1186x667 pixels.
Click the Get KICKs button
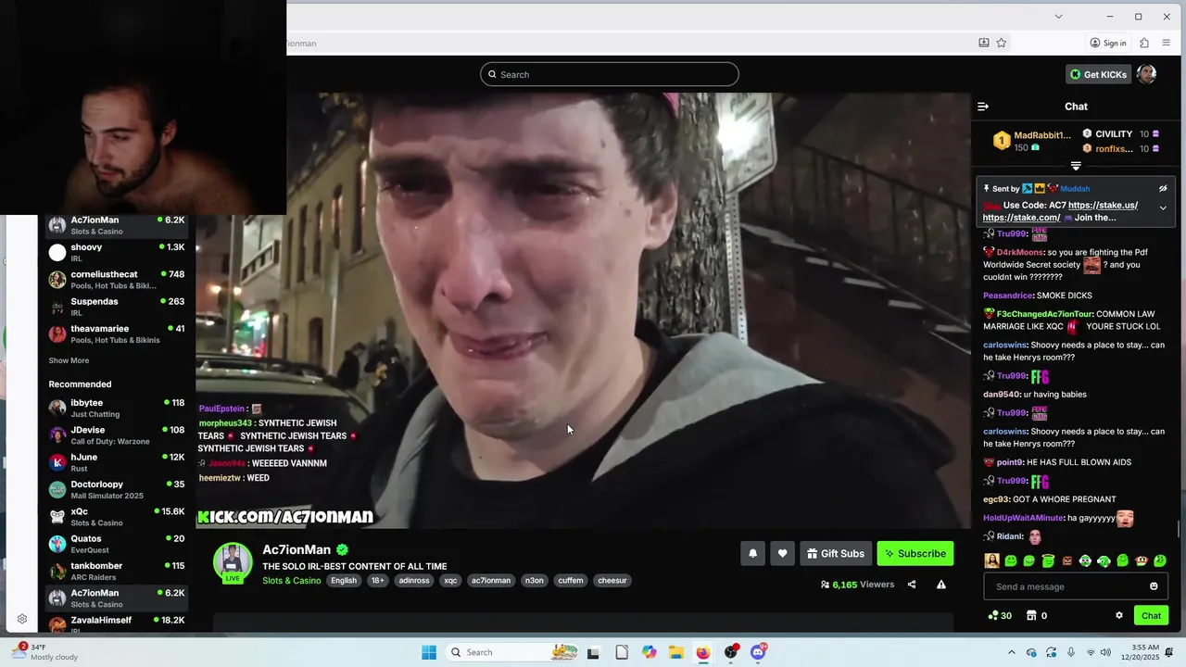coord(1098,74)
